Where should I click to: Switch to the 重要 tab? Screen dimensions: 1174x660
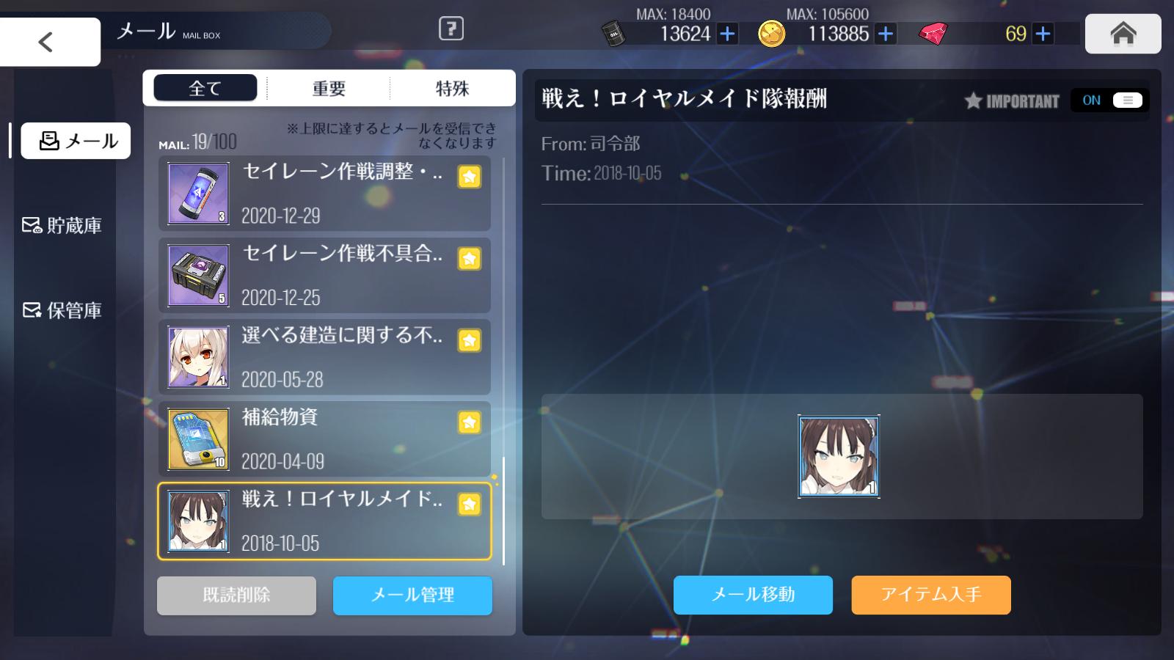pyautogui.click(x=329, y=88)
